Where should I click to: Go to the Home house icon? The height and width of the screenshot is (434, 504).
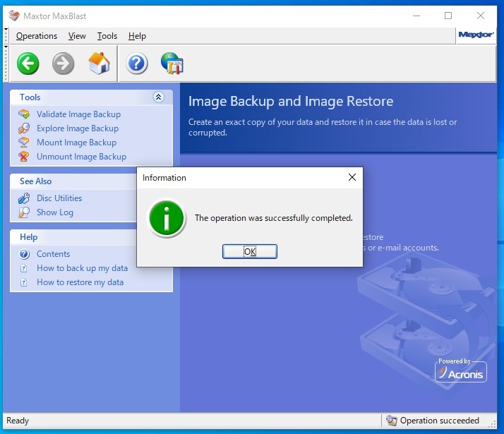[99, 63]
